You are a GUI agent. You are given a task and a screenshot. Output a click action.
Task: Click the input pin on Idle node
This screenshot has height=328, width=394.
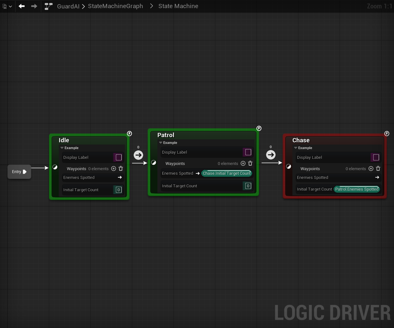(55, 167)
